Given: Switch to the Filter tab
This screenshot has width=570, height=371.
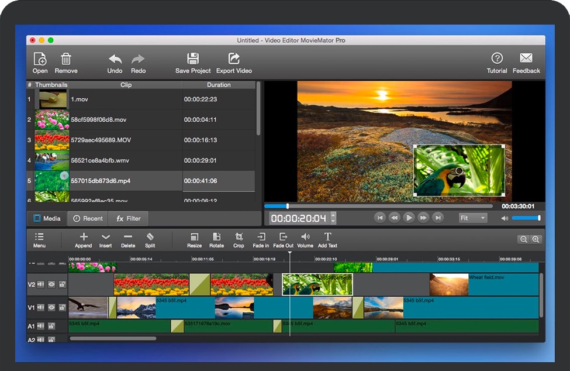Looking at the screenshot, I should 129,218.
